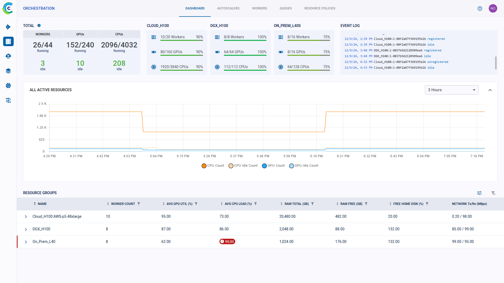This screenshot has width=504, height=283.
Task: Click the NO user avatar button
Action: (x=493, y=8)
